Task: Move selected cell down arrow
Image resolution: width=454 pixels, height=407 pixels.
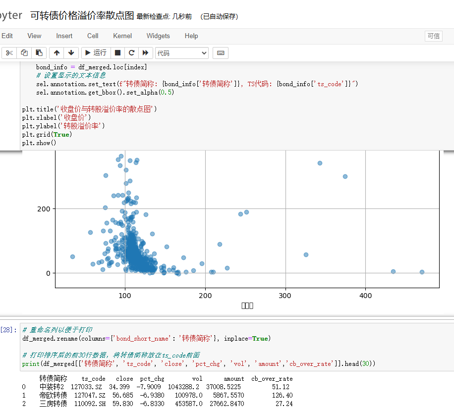Action: (71, 53)
